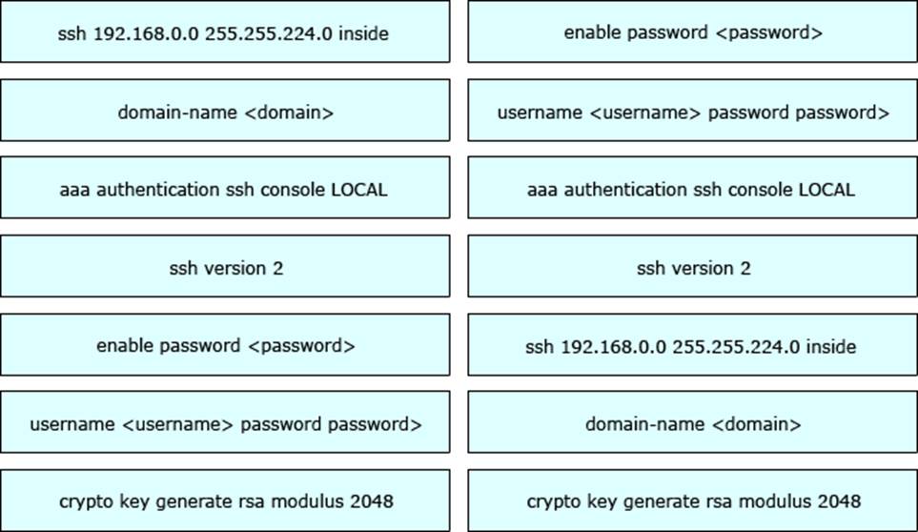Viewport: 918px width, 532px height.
Task: Choose the bottommost command in the left list
Action: (225, 501)
